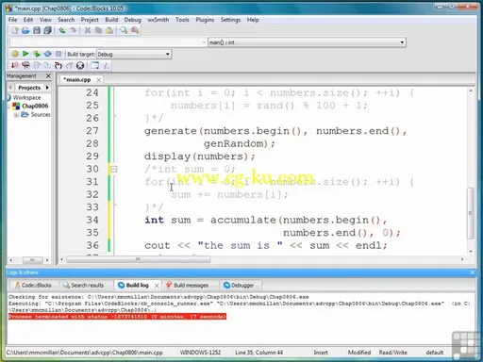This screenshot has height=362, width=483.
Task: Select the Projects tab in Management panel
Action: tap(29, 88)
